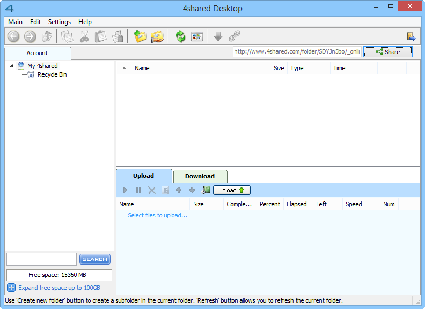The width and height of the screenshot is (425, 309).
Task: Move upload item up in queue
Action: [x=179, y=190]
